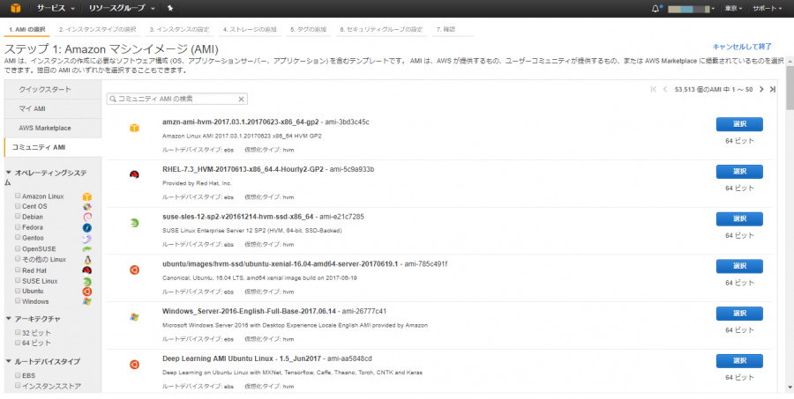Open the AWS Marketplace sidebar tab
This screenshot has height=399, width=794.
coord(53,128)
